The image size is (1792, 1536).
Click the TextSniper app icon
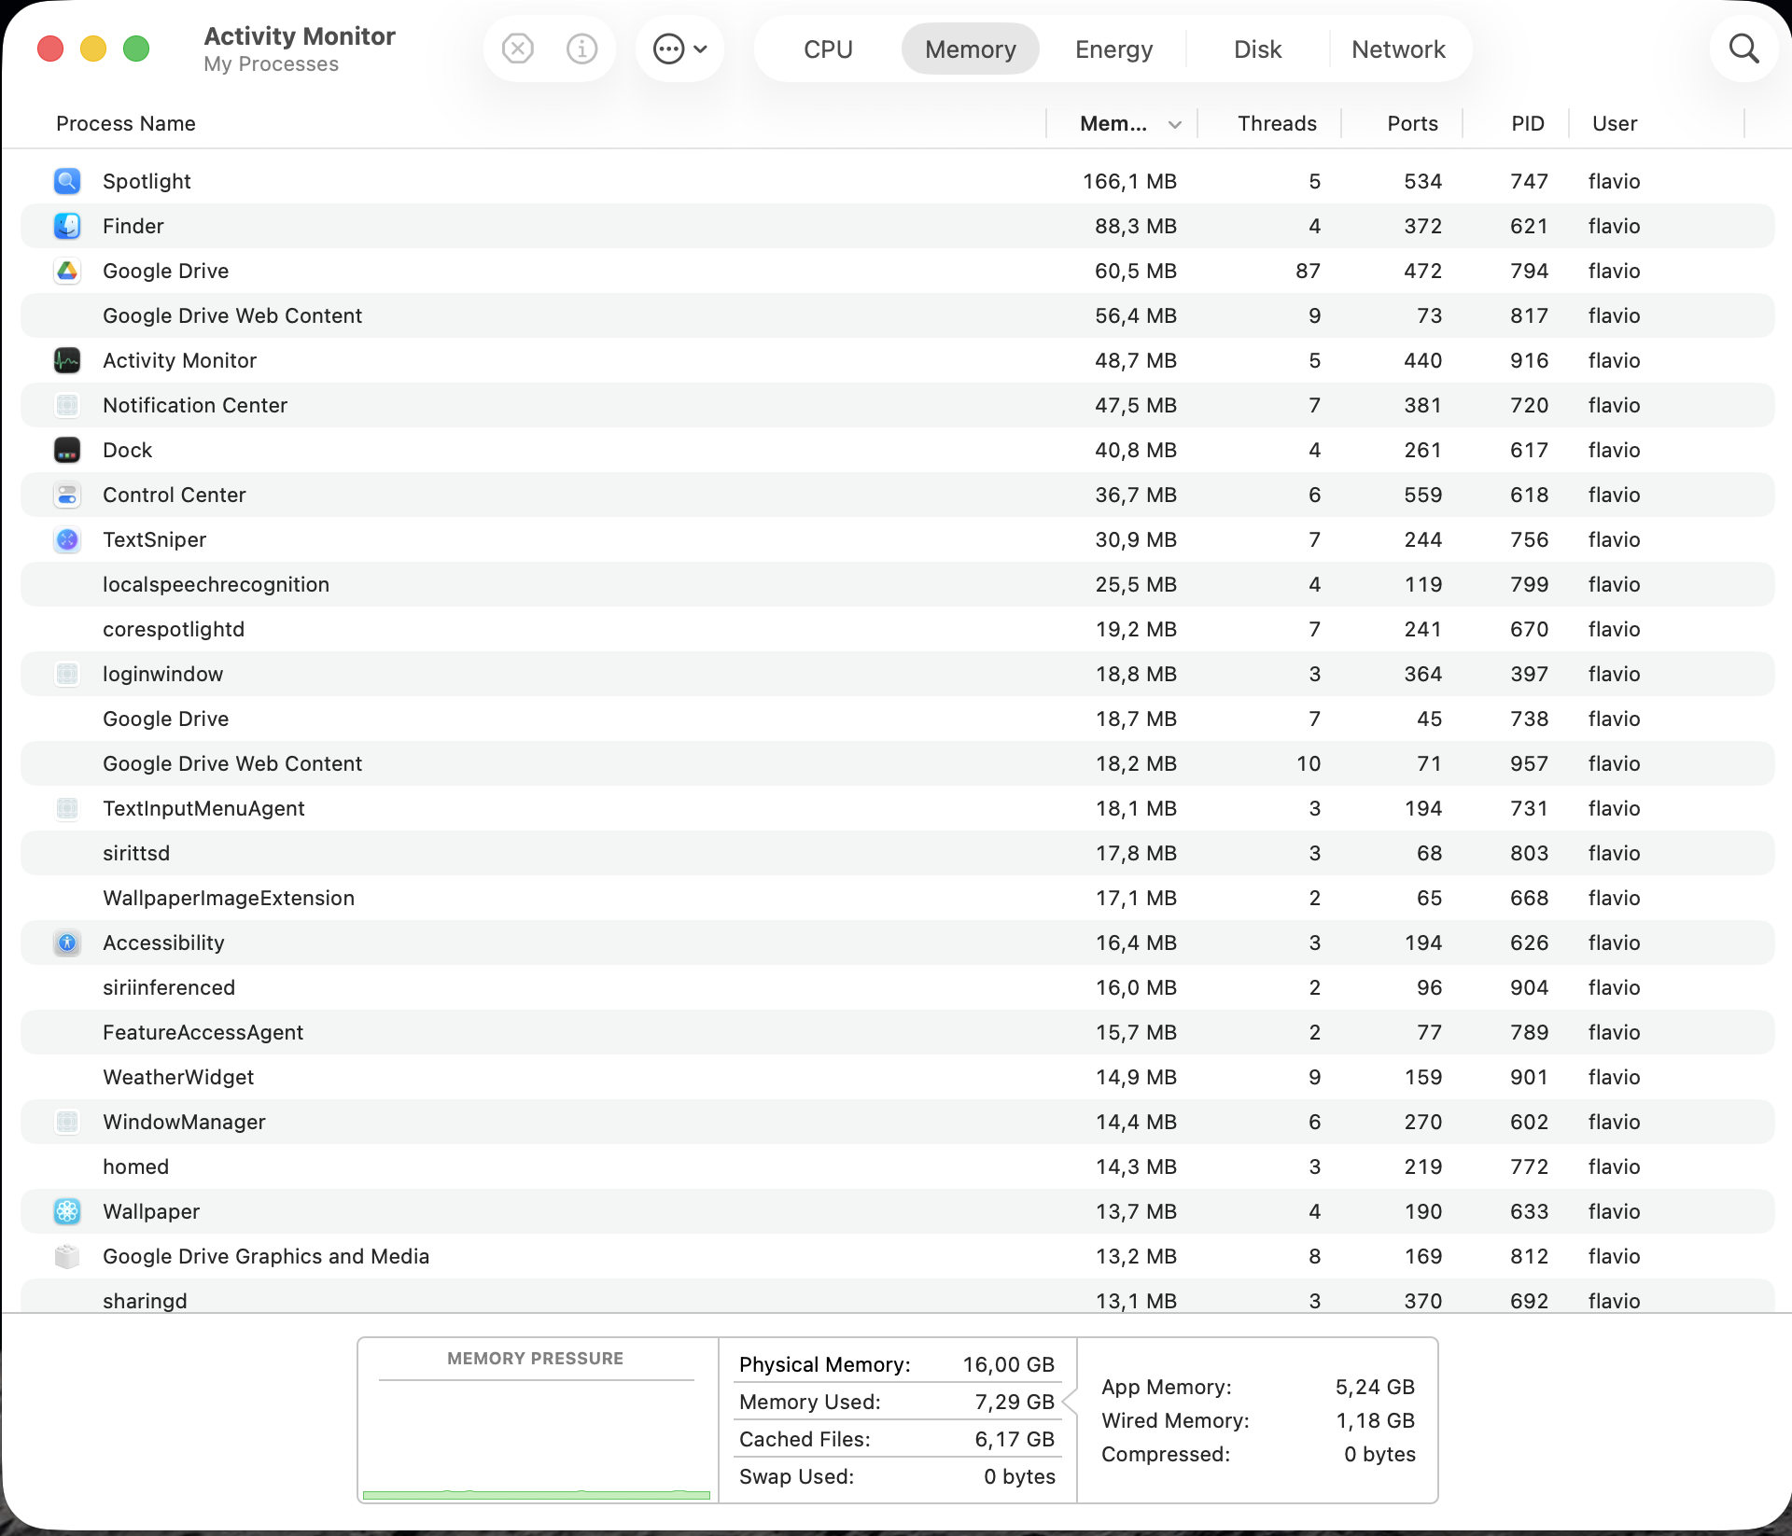point(67,539)
